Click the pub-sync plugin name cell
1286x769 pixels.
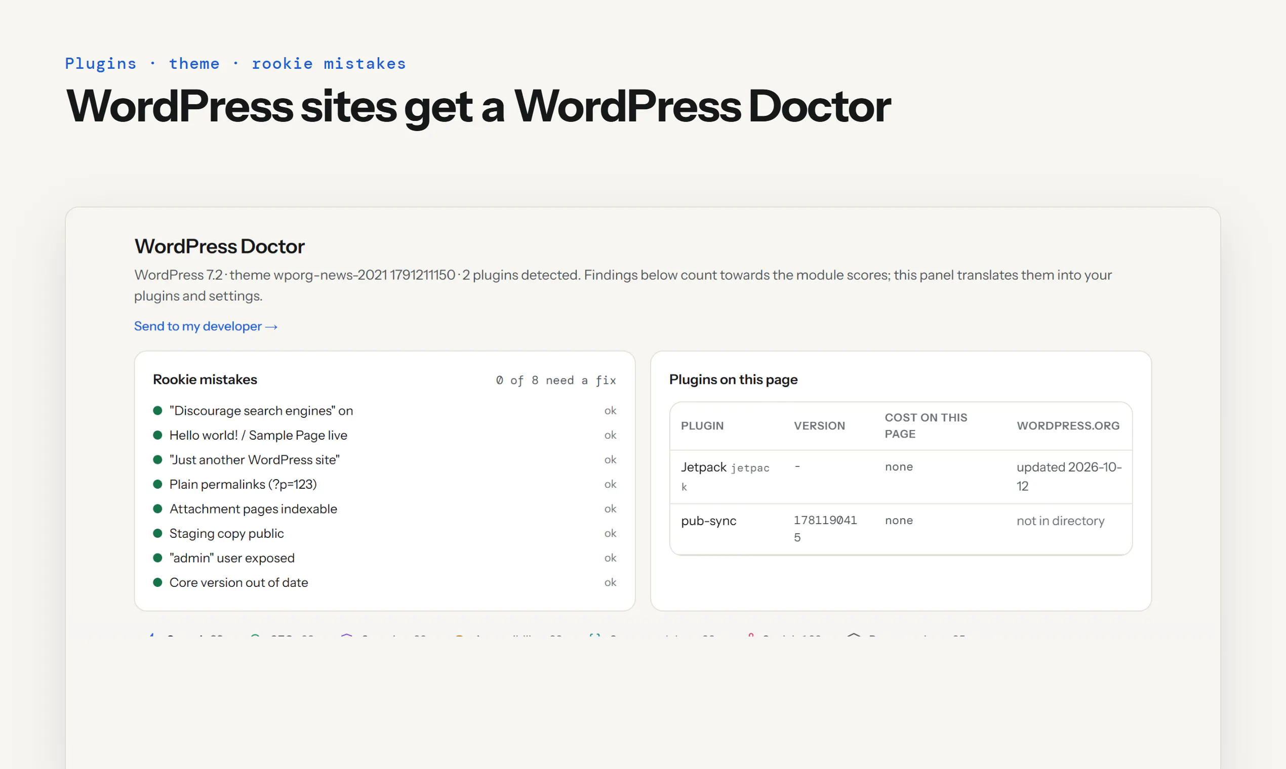coord(708,521)
